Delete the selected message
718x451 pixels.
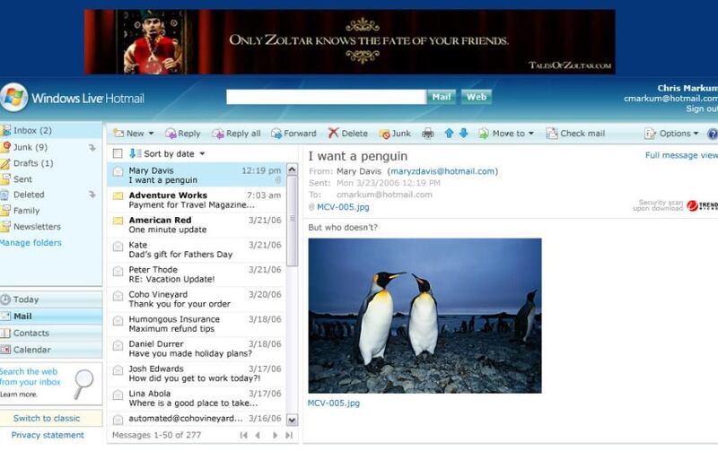[x=348, y=134]
